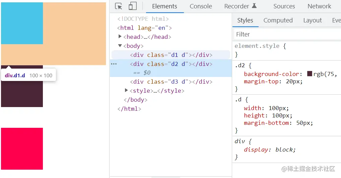Select the Styles sub-tab
The width and height of the screenshot is (341, 178).
tap(245, 20)
